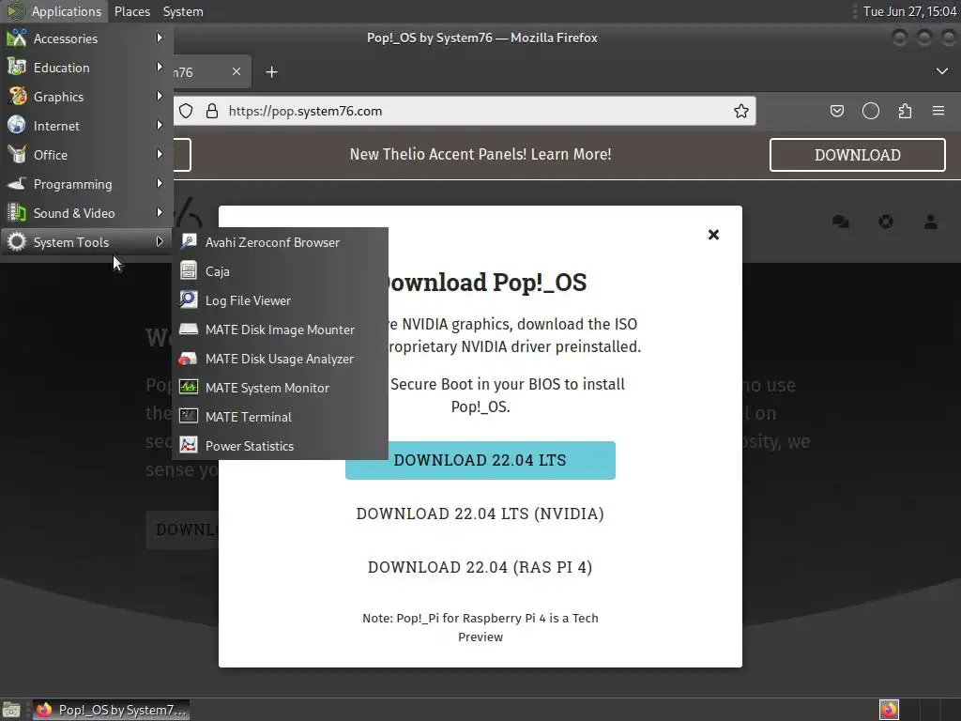Open the Education submenu
Viewport: 961px width, 721px height.
point(86,68)
